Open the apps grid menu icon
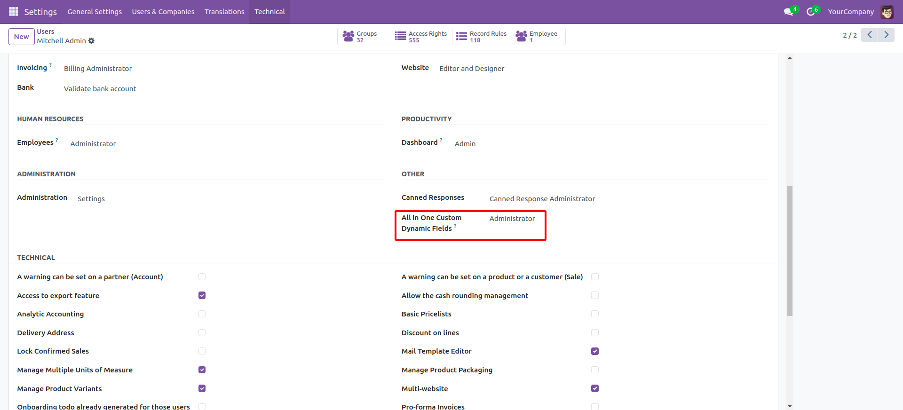Screen dimensions: 903x410 tap(13, 12)
